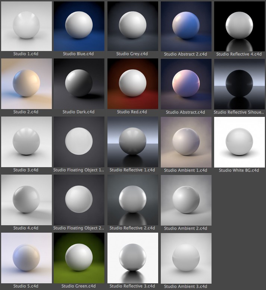Image resolution: width=266 pixels, height=290 pixels.
Task: Select the Studio Blue.c4d preview
Action: coord(79,26)
